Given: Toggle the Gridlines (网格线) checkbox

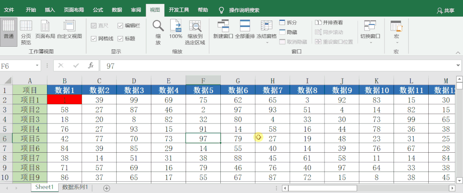Looking at the screenshot, I should [93, 39].
